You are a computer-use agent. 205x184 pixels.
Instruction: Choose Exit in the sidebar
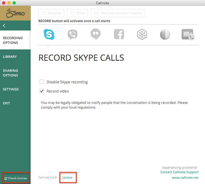coord(6,103)
